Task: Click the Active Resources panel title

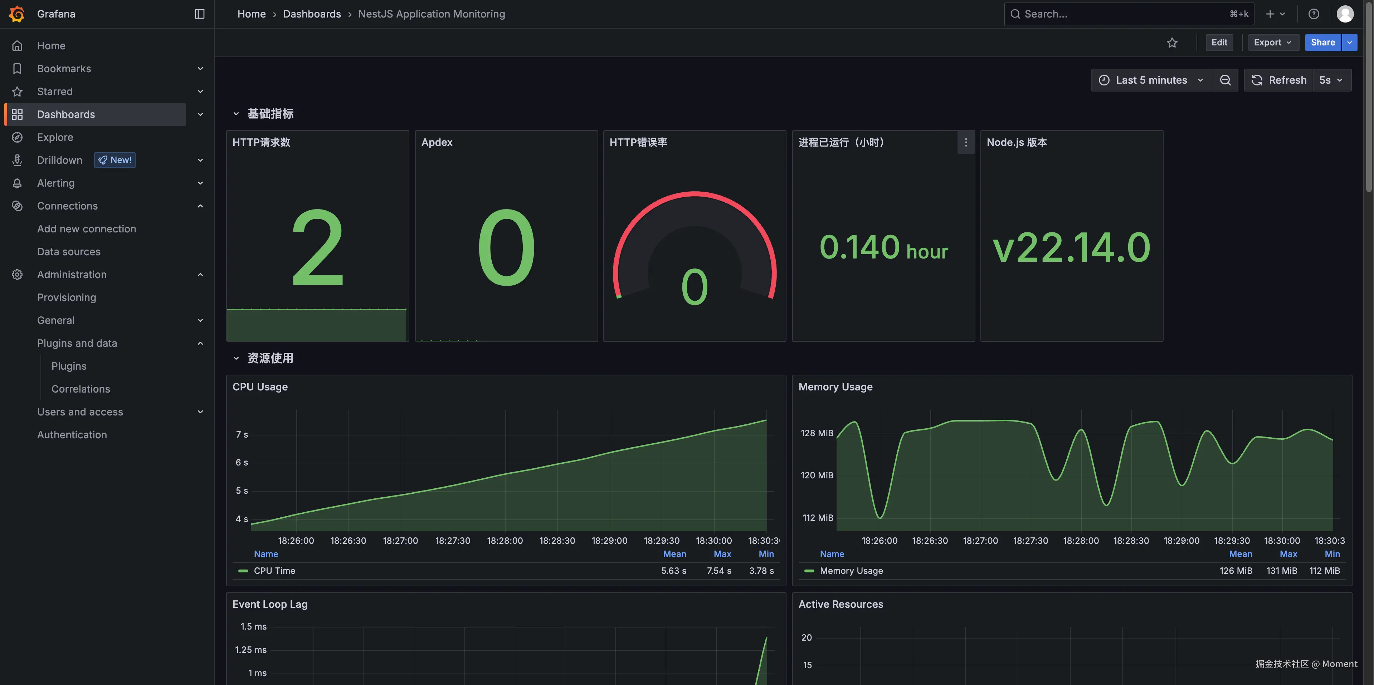Action: (x=841, y=604)
